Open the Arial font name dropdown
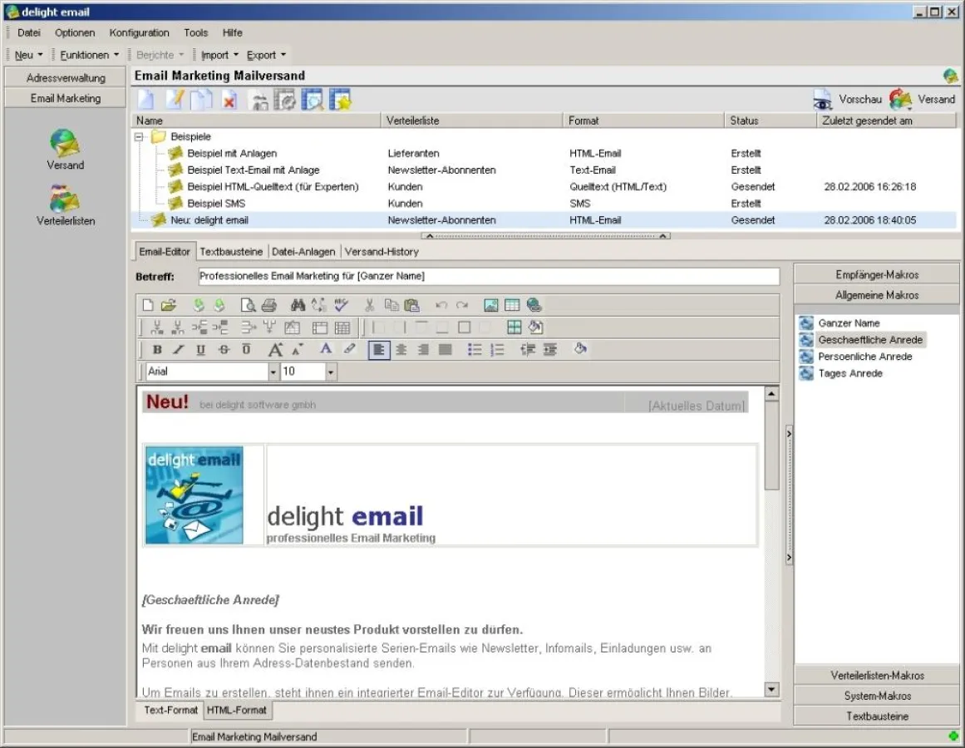This screenshot has height=748, width=965. [273, 372]
